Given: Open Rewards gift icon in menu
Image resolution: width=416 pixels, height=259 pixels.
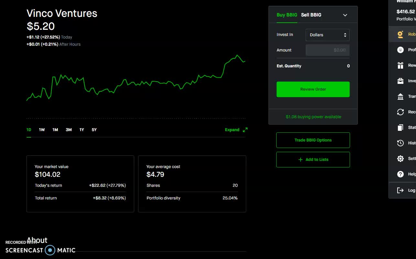Looking at the screenshot, I should [x=400, y=65].
